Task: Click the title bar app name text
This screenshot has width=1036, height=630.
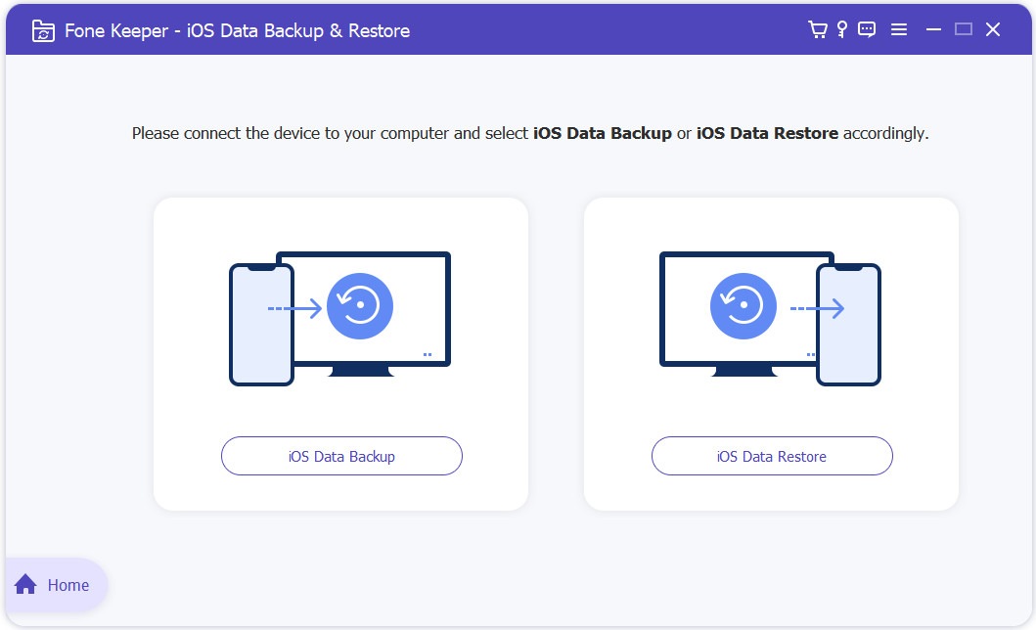Action: [238, 30]
